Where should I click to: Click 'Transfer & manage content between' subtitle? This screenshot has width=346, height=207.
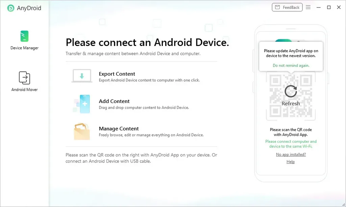point(133,54)
